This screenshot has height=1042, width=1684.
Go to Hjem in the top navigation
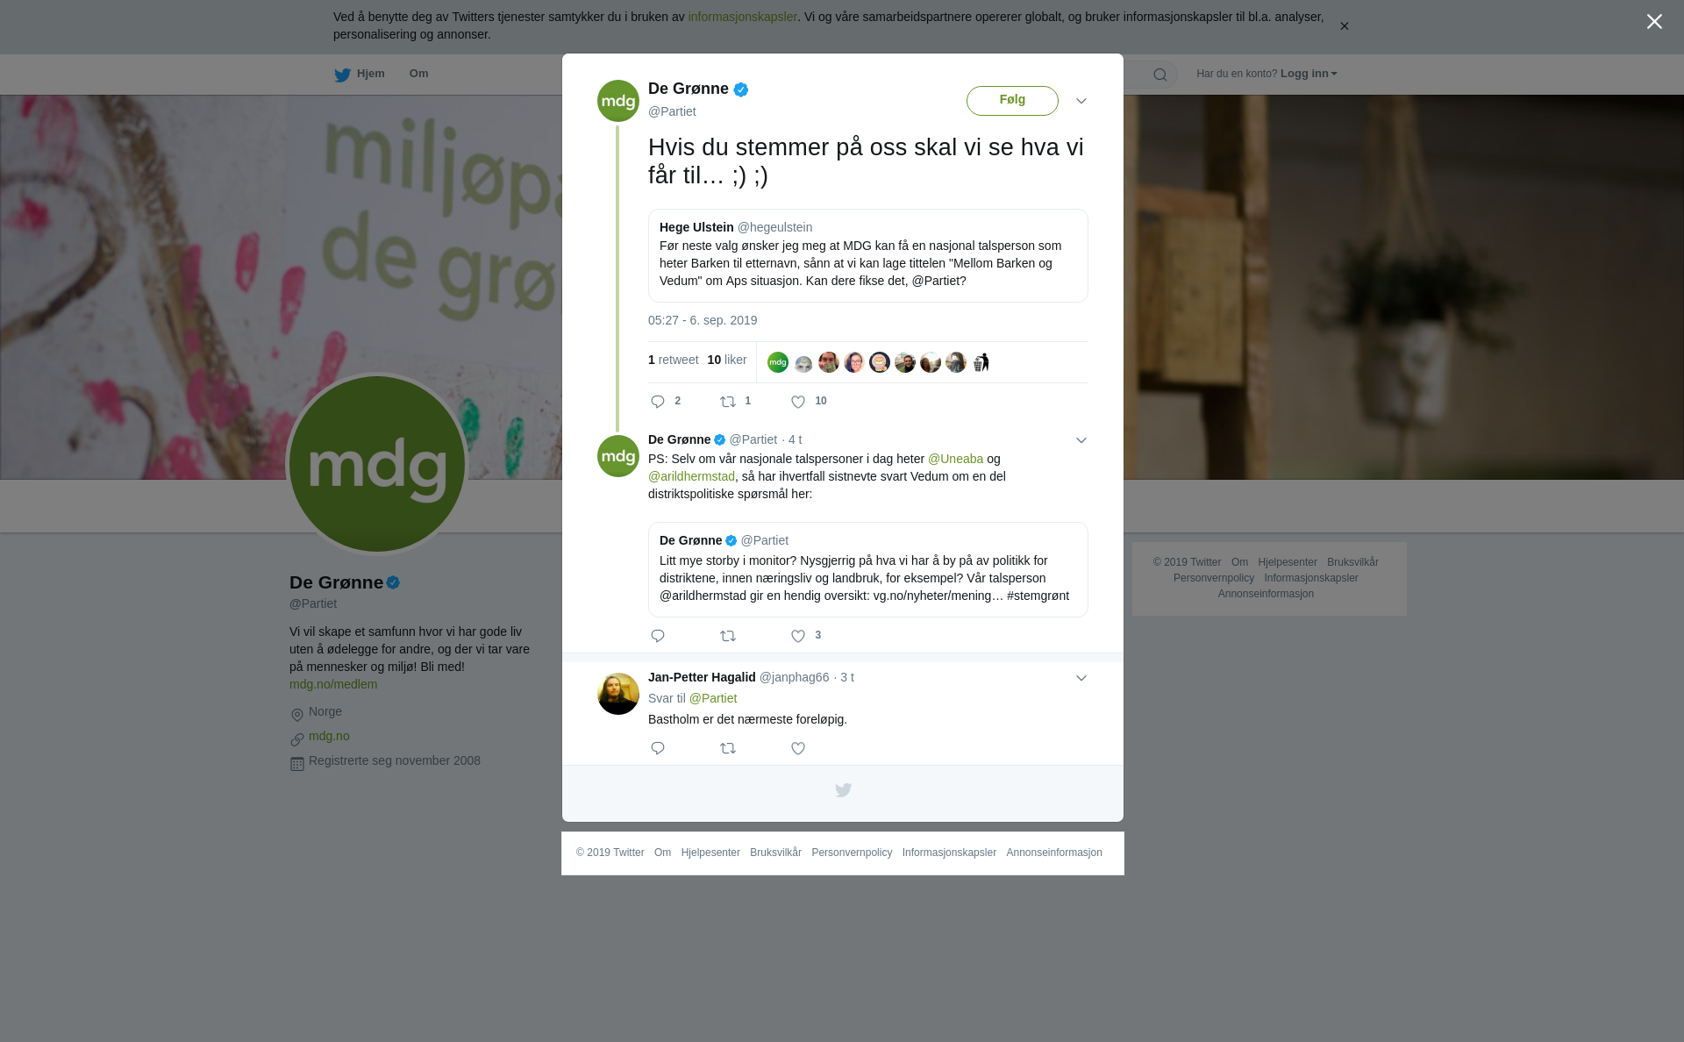[x=360, y=75]
